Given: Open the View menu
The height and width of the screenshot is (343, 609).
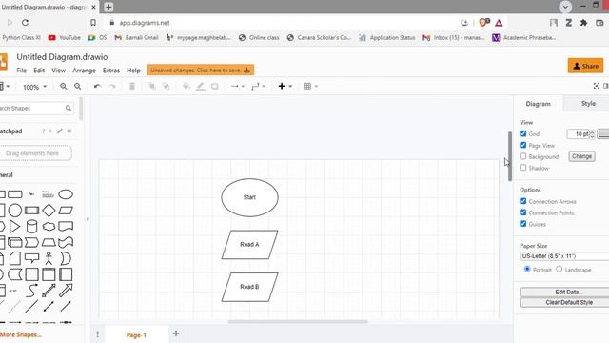Looking at the screenshot, I should 59,71.
